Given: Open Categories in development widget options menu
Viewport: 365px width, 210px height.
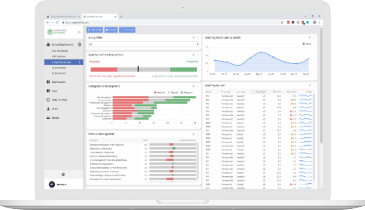Looking at the screenshot, I should click(x=198, y=87).
